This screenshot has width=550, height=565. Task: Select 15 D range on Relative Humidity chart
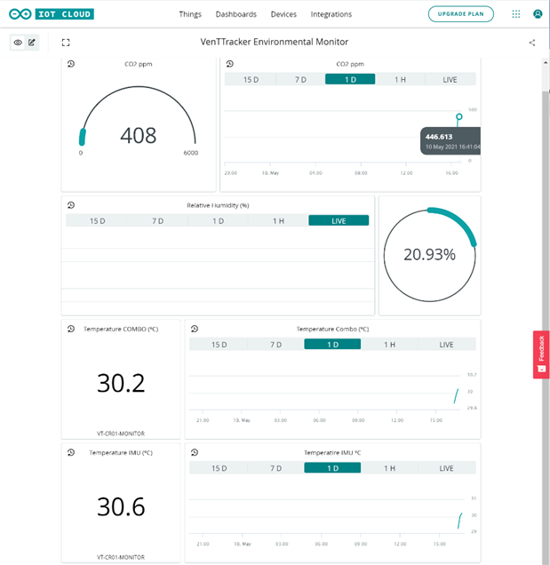pos(98,220)
